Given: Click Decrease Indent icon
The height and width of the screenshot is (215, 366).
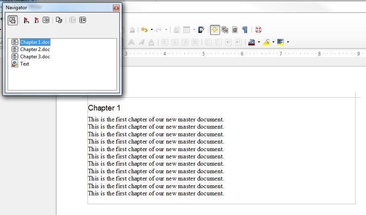Looking at the screenshot, I should (x=229, y=42).
